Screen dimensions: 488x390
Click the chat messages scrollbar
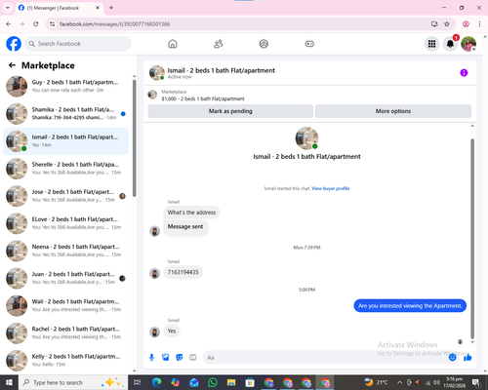[x=472, y=239]
